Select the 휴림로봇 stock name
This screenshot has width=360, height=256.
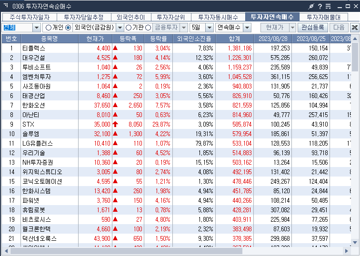[33, 210]
